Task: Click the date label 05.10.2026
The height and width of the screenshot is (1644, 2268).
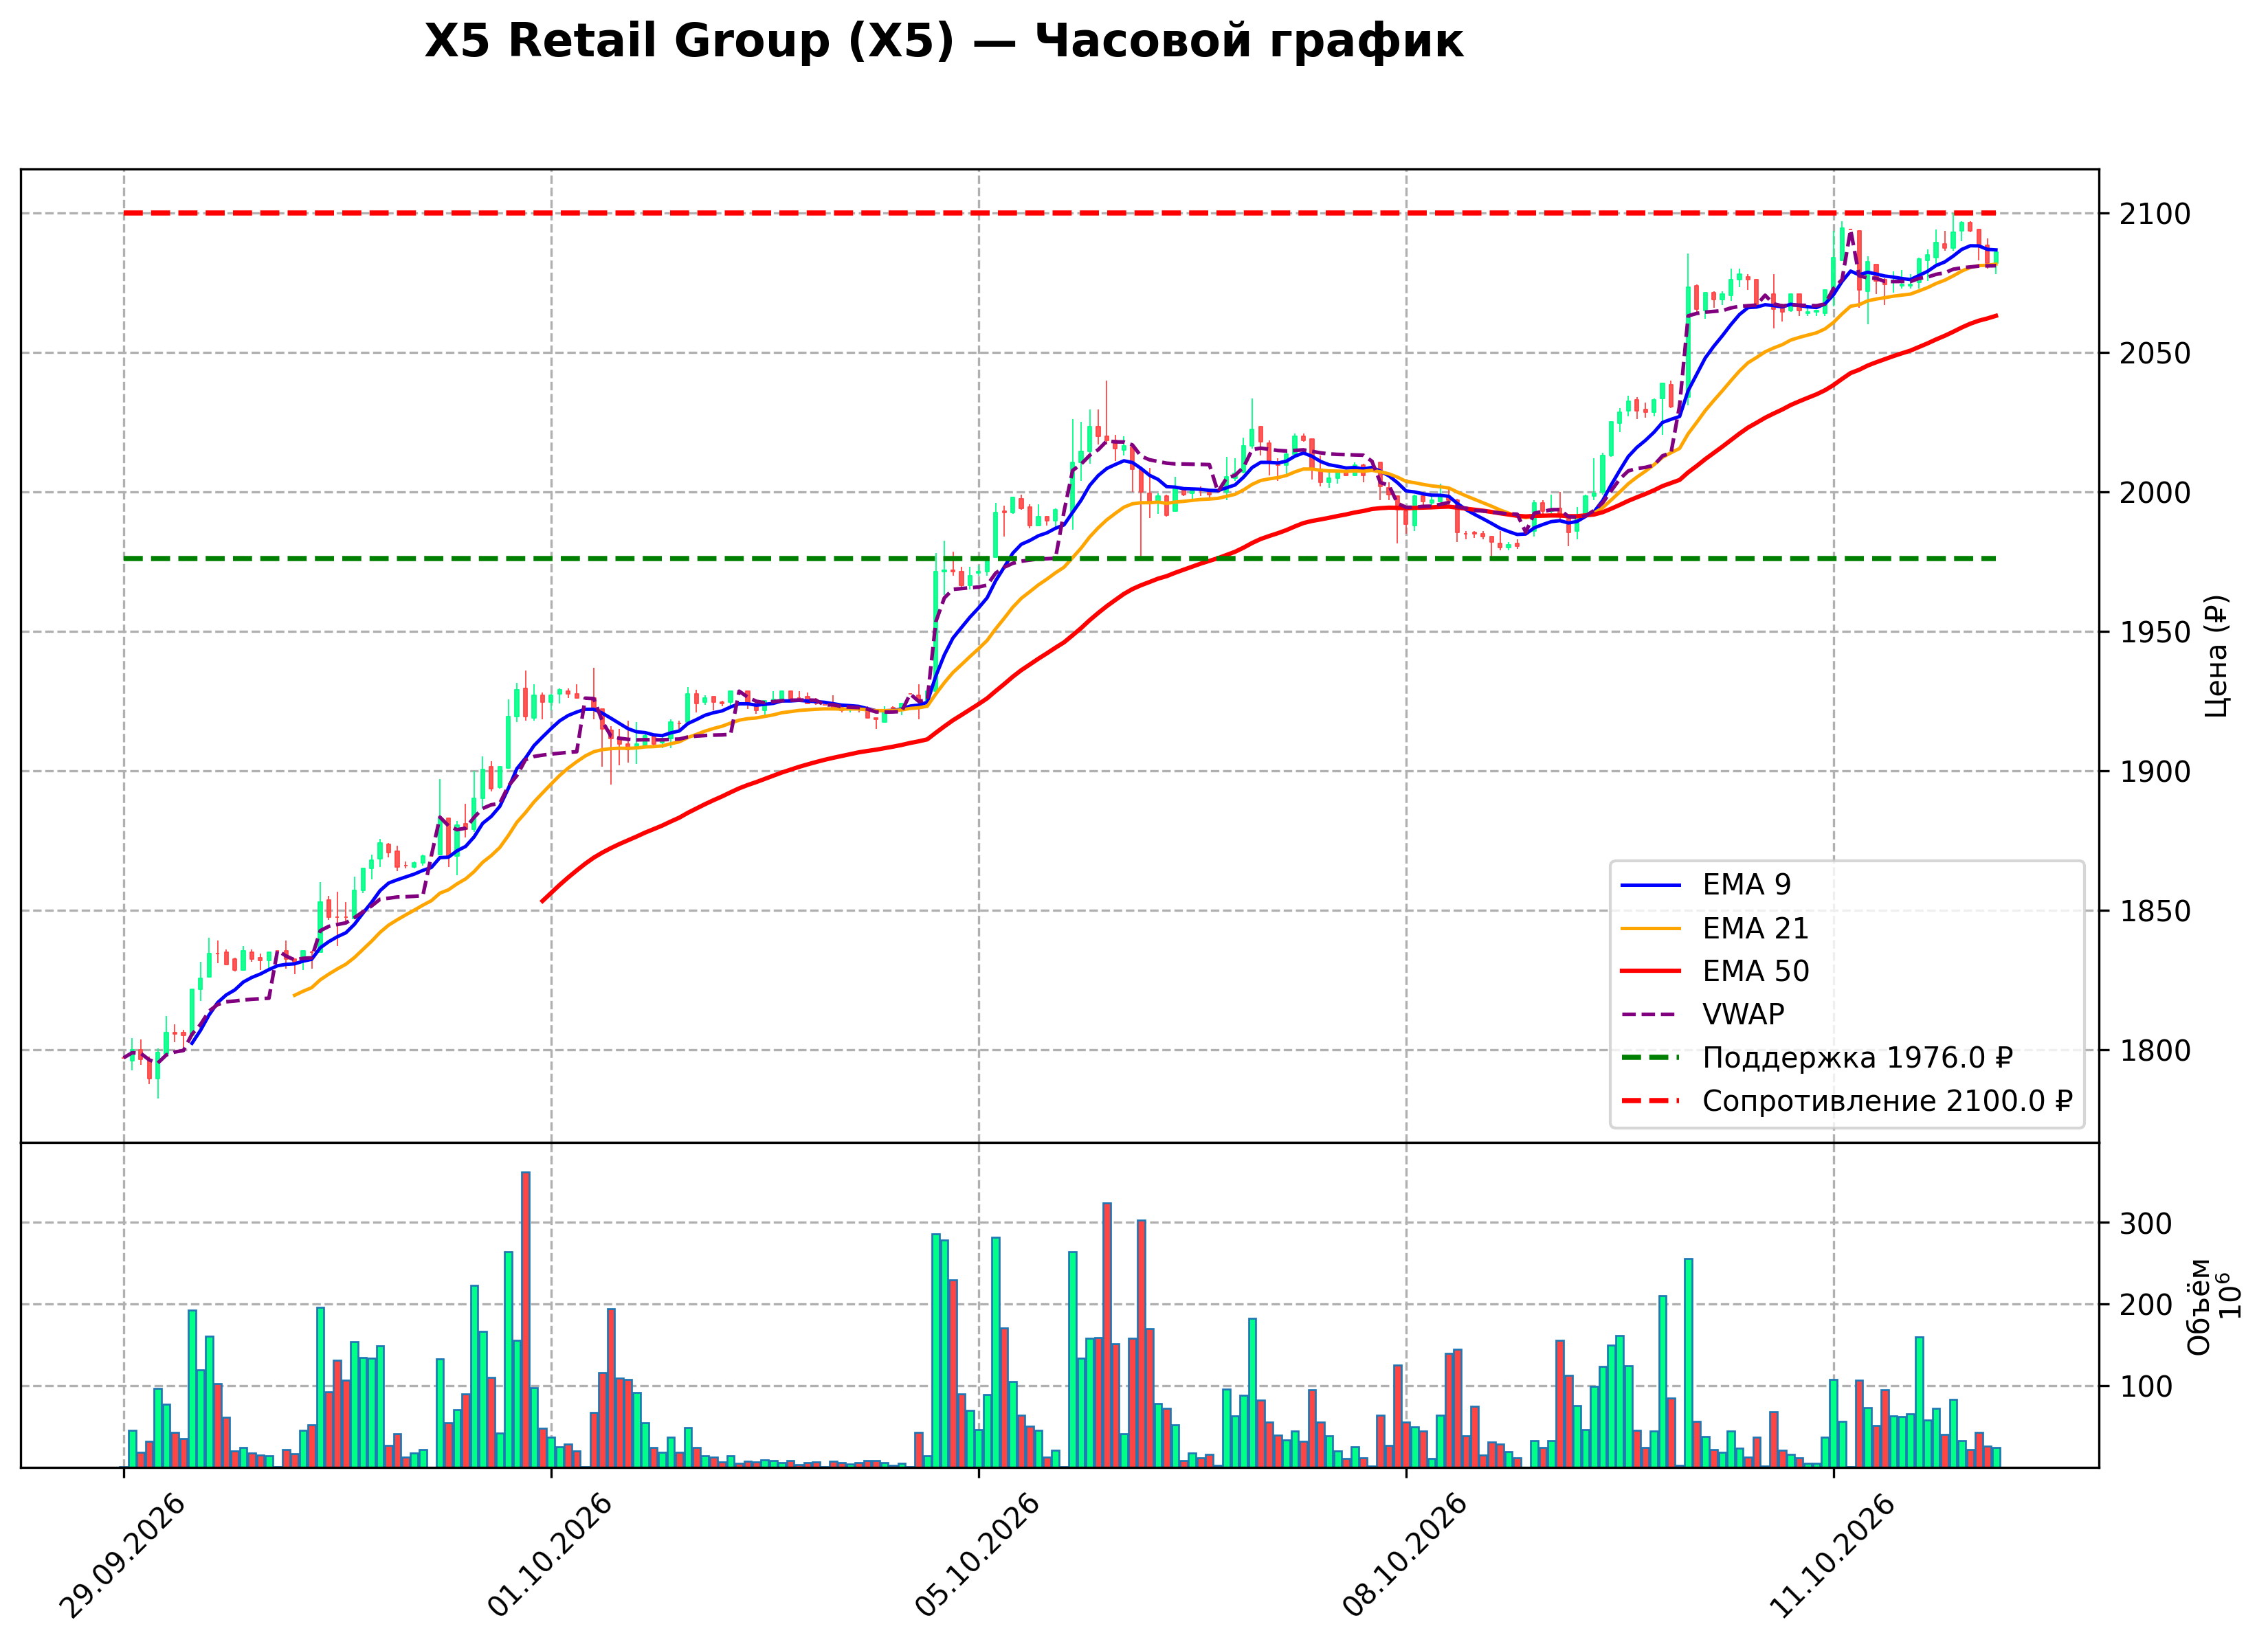Action: coord(977,1556)
